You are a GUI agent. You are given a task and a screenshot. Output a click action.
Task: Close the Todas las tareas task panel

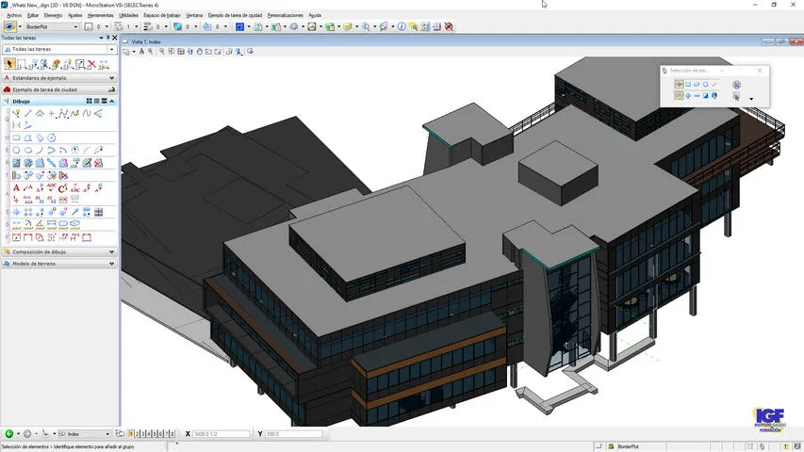point(114,38)
